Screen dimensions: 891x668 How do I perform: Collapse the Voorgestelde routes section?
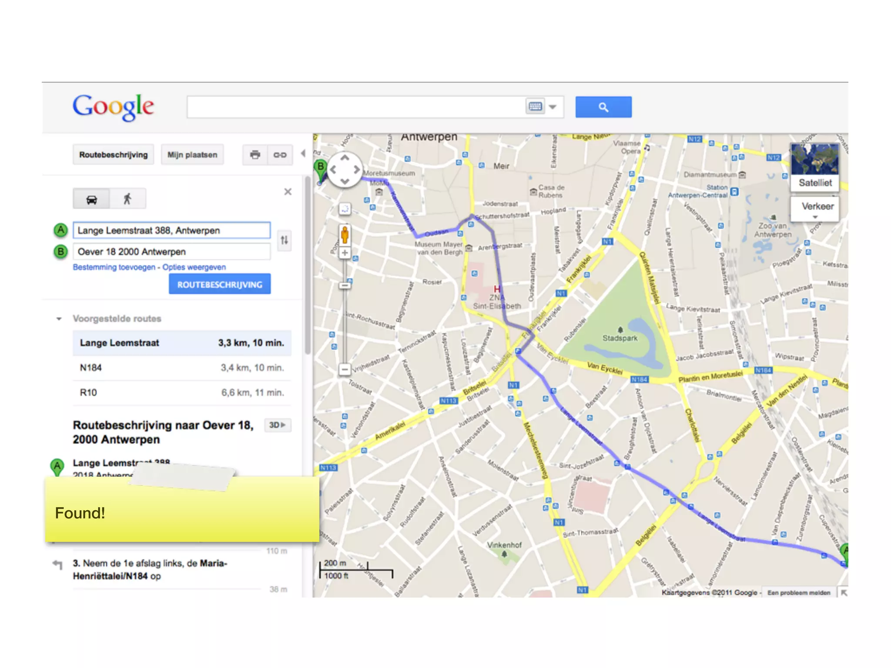(59, 319)
